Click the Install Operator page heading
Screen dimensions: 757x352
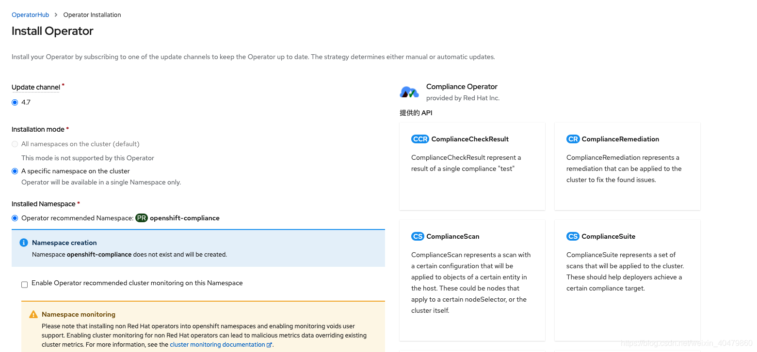(x=52, y=31)
